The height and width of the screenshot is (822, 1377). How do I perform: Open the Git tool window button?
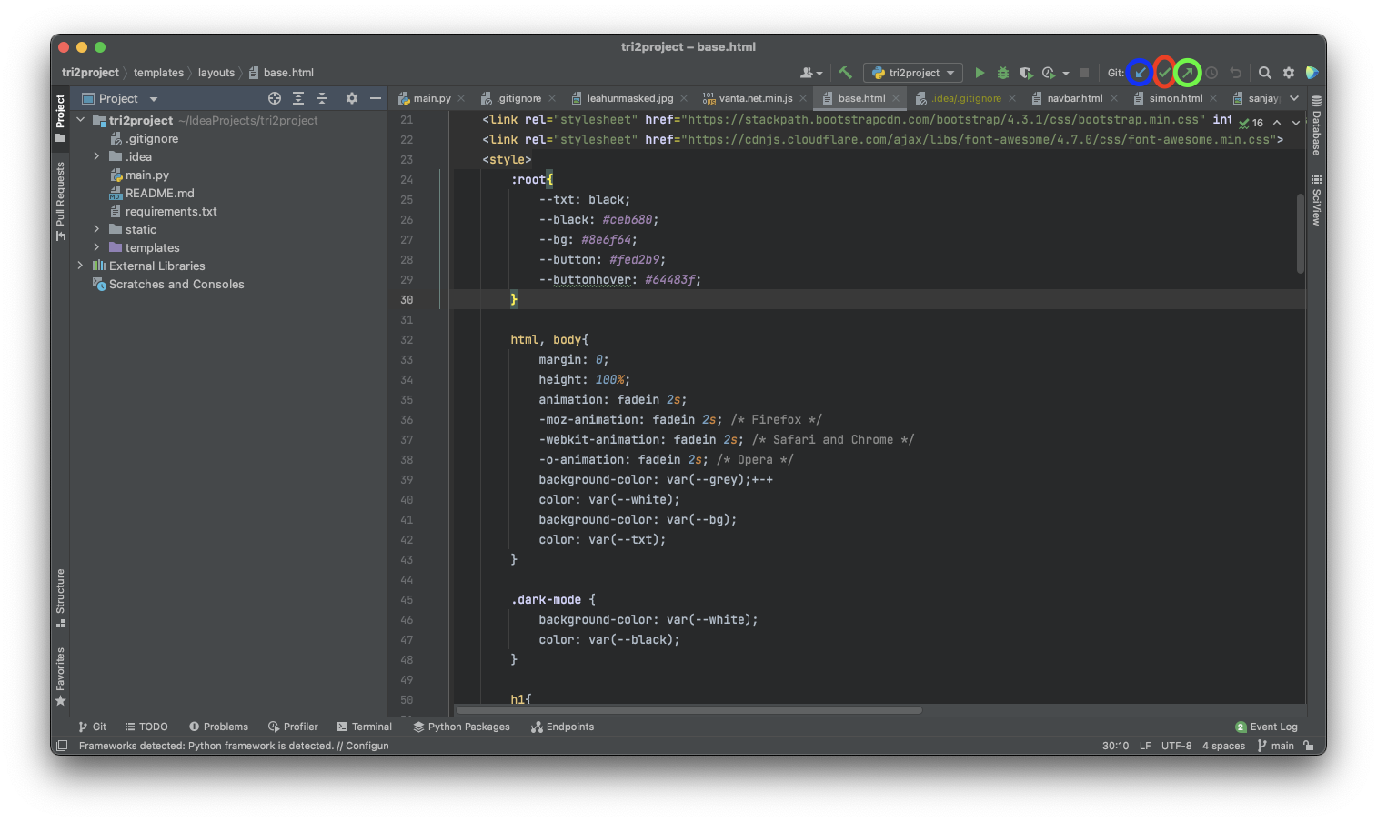[92, 727]
